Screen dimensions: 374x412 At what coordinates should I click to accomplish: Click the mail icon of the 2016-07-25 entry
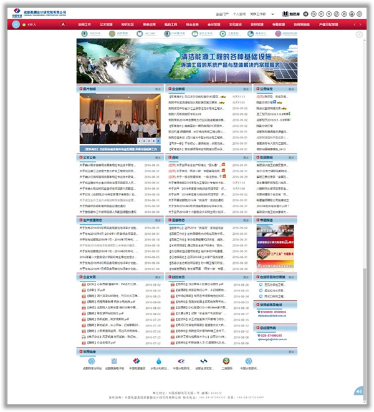click(84, 337)
